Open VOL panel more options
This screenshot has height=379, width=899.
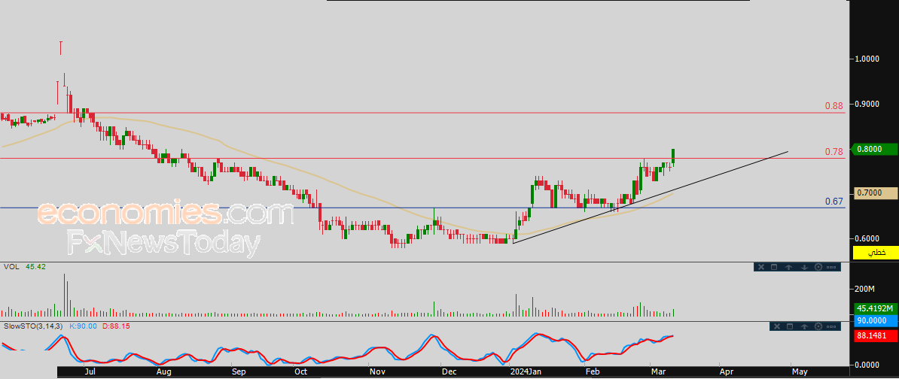click(831, 268)
